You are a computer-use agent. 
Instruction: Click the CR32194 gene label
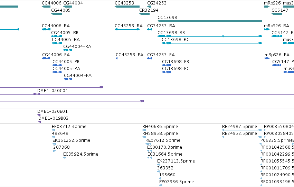(x=149, y=10)
